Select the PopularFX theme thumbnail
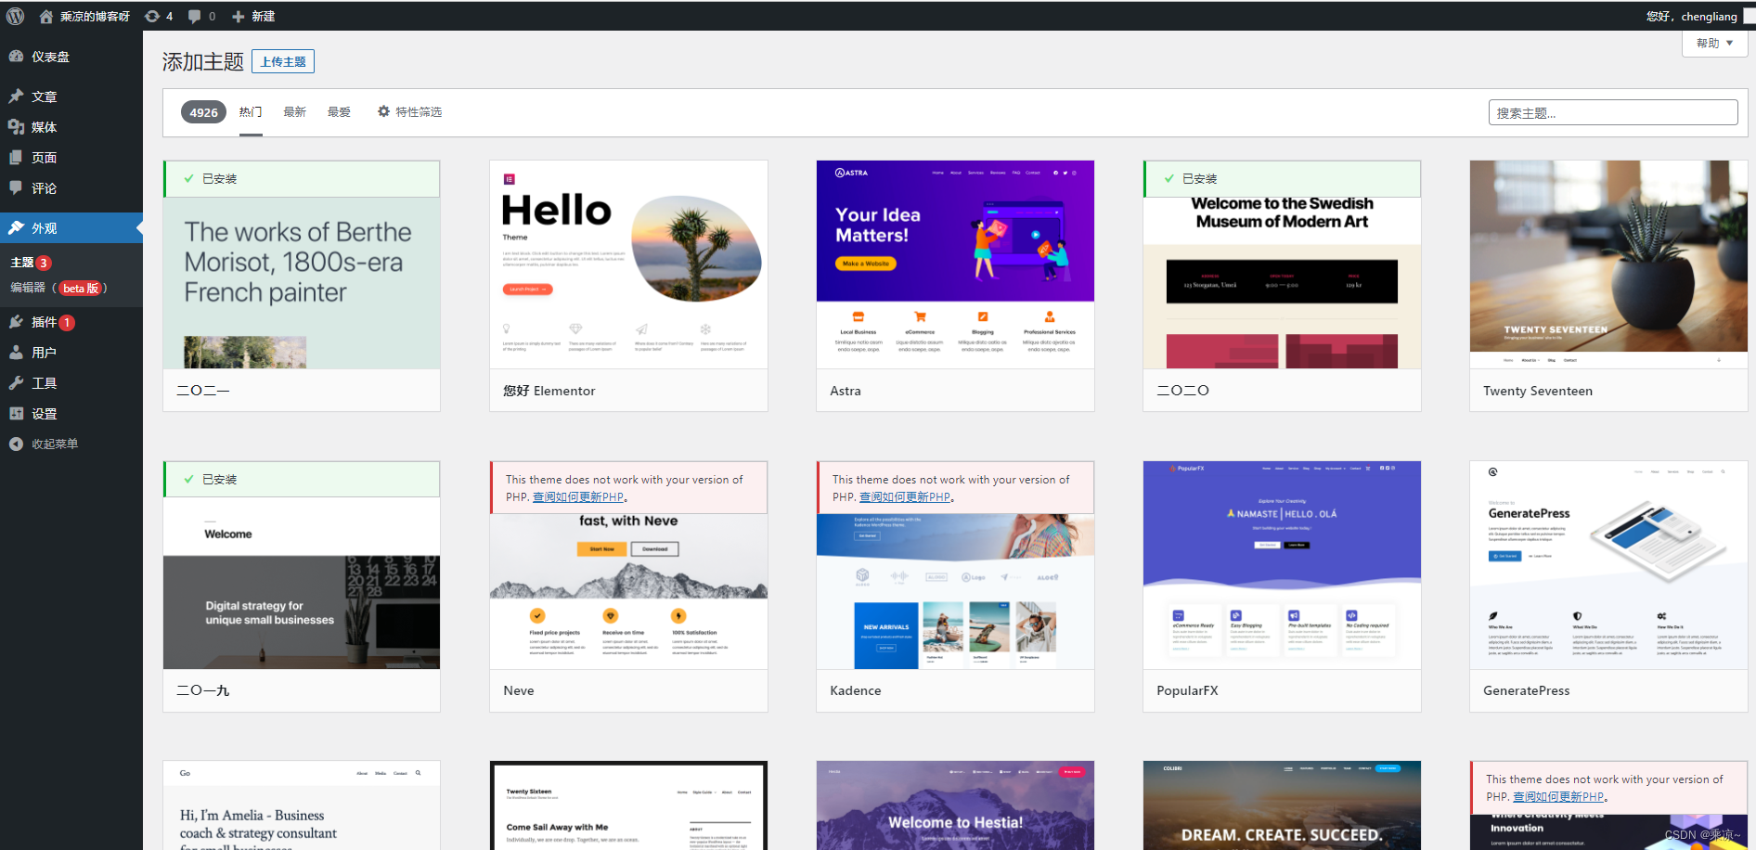This screenshot has width=1756, height=850. tap(1282, 565)
